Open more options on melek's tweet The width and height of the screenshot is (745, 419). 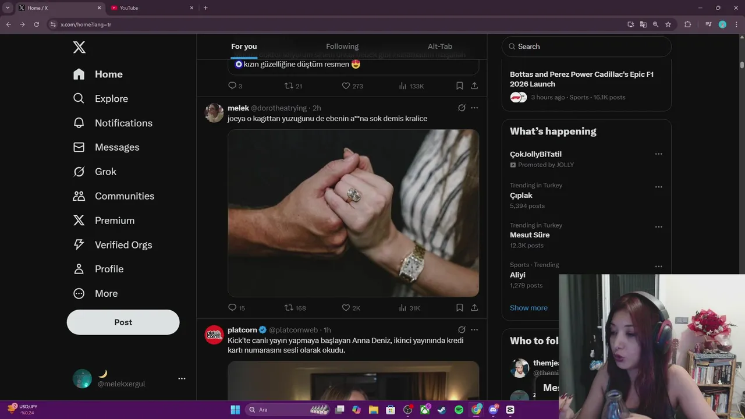[x=474, y=108]
